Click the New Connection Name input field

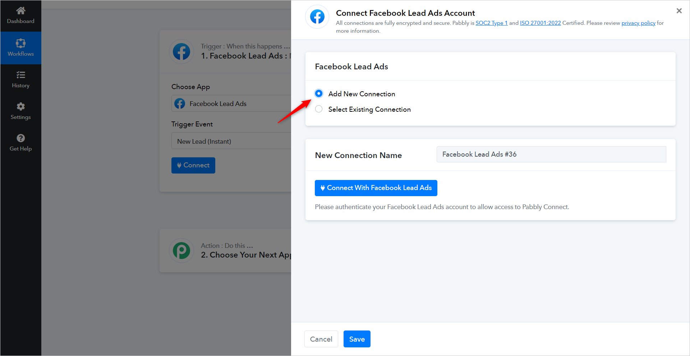click(x=551, y=154)
